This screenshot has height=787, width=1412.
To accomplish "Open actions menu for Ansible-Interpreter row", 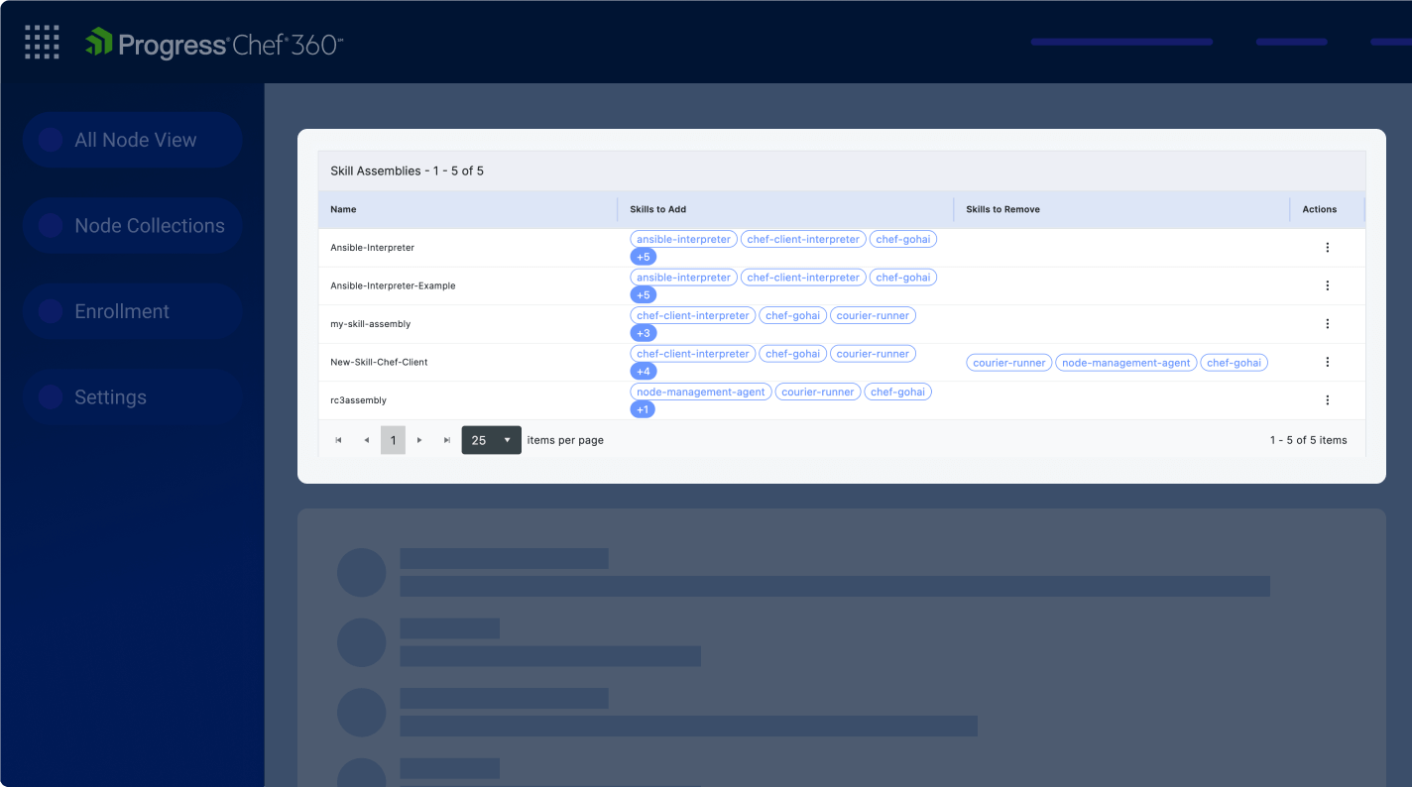I will [1327, 248].
